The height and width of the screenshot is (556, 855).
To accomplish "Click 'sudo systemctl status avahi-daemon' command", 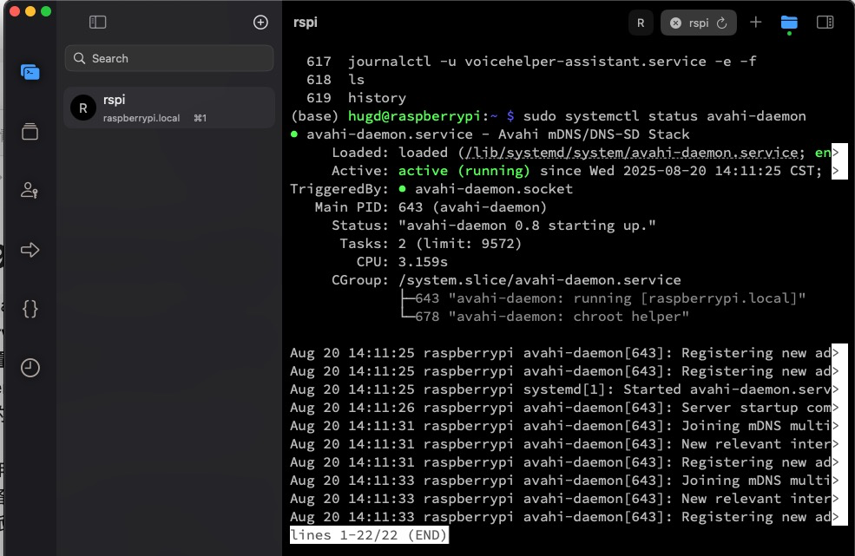I will tap(664, 116).
